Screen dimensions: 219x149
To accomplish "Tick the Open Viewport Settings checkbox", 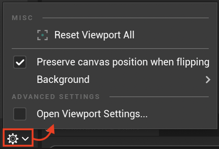I will pos(20,114).
